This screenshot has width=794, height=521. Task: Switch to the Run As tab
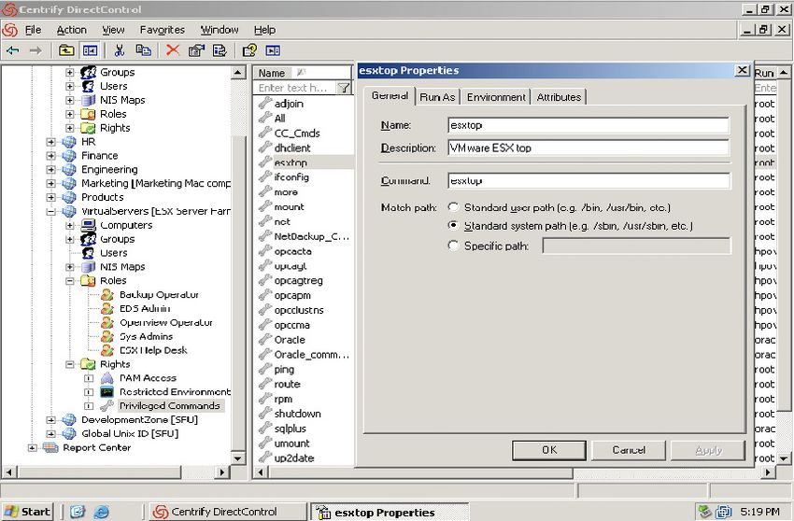point(437,97)
